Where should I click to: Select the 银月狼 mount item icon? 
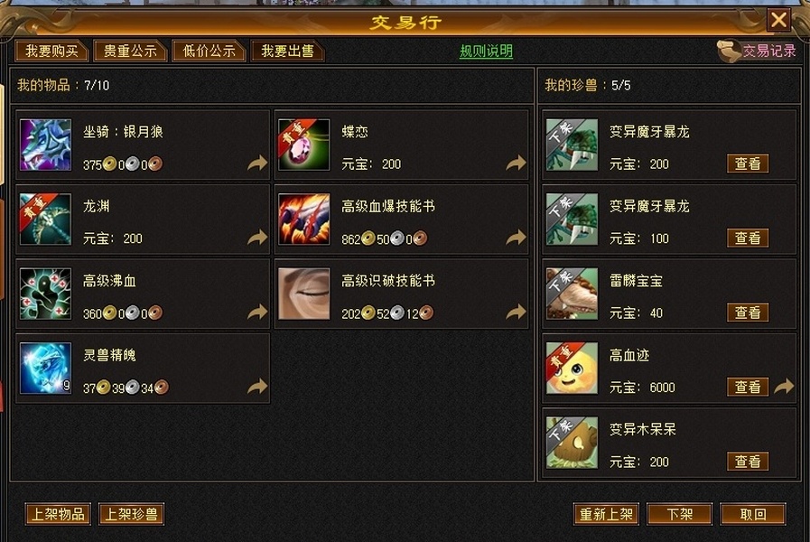click(45, 145)
